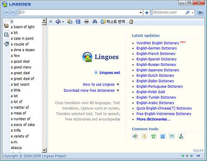Select 'a good deal' entry

click(20, 61)
